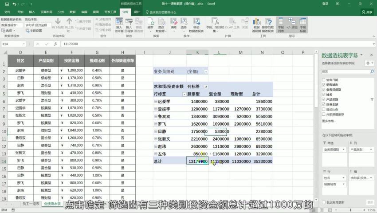Click the Insert Function fx icon
The width and height of the screenshot is (377, 213).
coord(55,44)
